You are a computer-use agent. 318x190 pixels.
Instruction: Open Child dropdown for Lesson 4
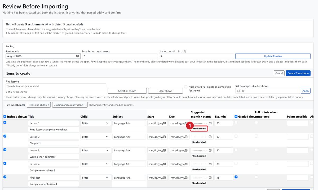(95, 164)
